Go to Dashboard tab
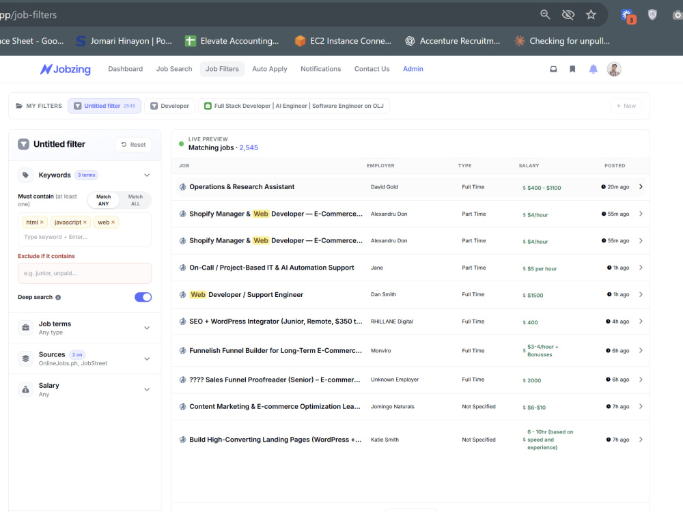 coord(126,69)
